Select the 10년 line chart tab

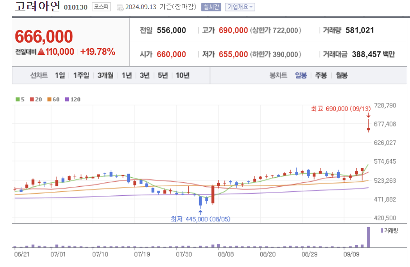182,75
